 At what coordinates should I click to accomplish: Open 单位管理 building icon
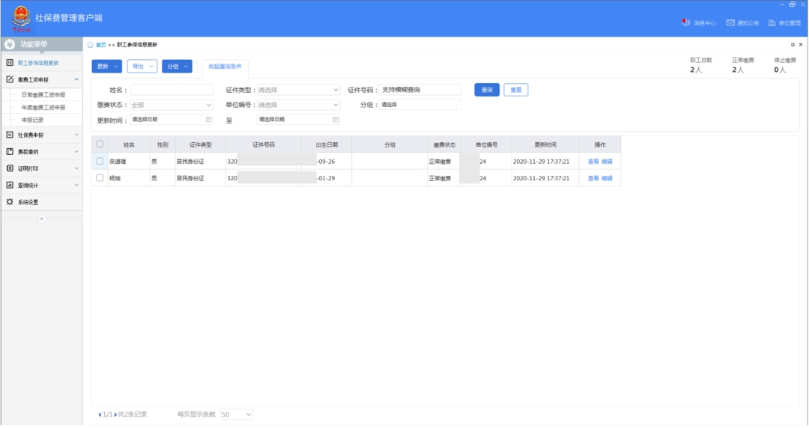(772, 23)
